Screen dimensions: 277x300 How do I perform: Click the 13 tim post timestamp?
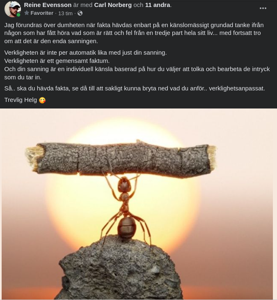click(x=65, y=14)
